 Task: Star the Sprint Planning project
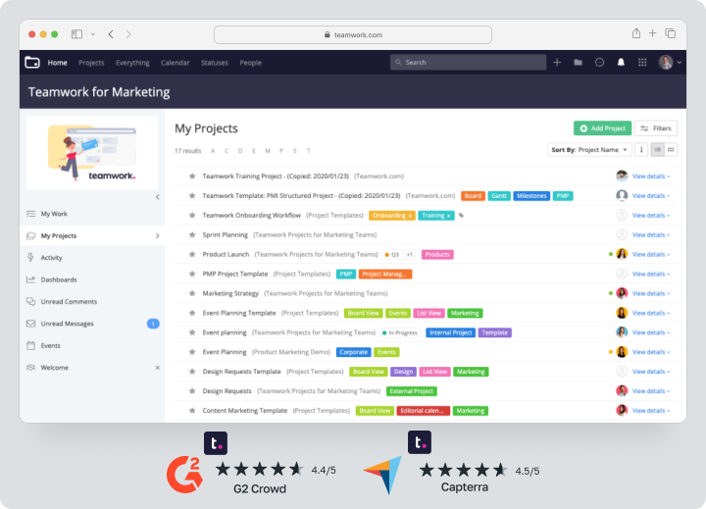(192, 234)
